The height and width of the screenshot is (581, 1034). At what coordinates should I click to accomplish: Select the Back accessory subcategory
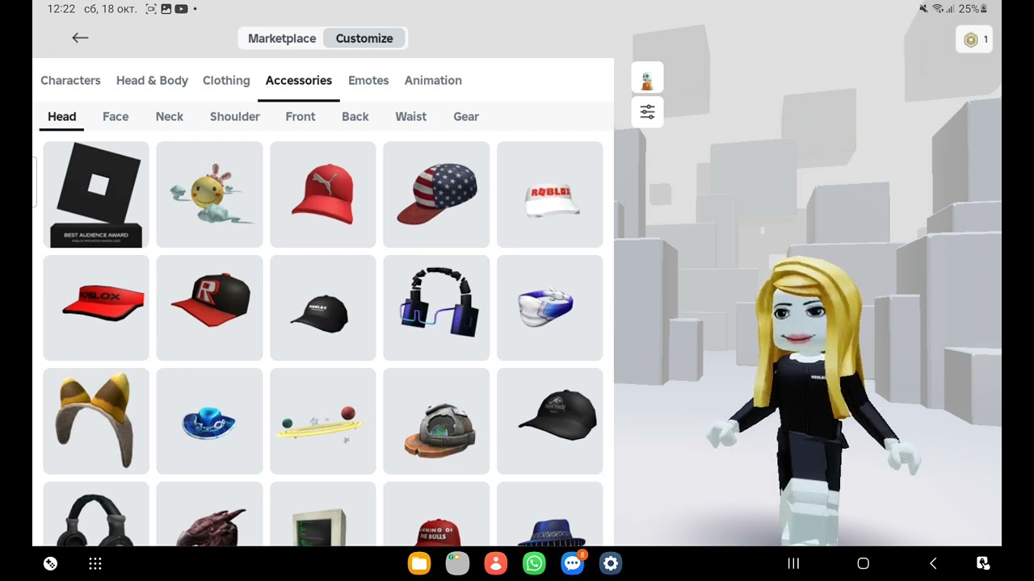[x=355, y=117]
